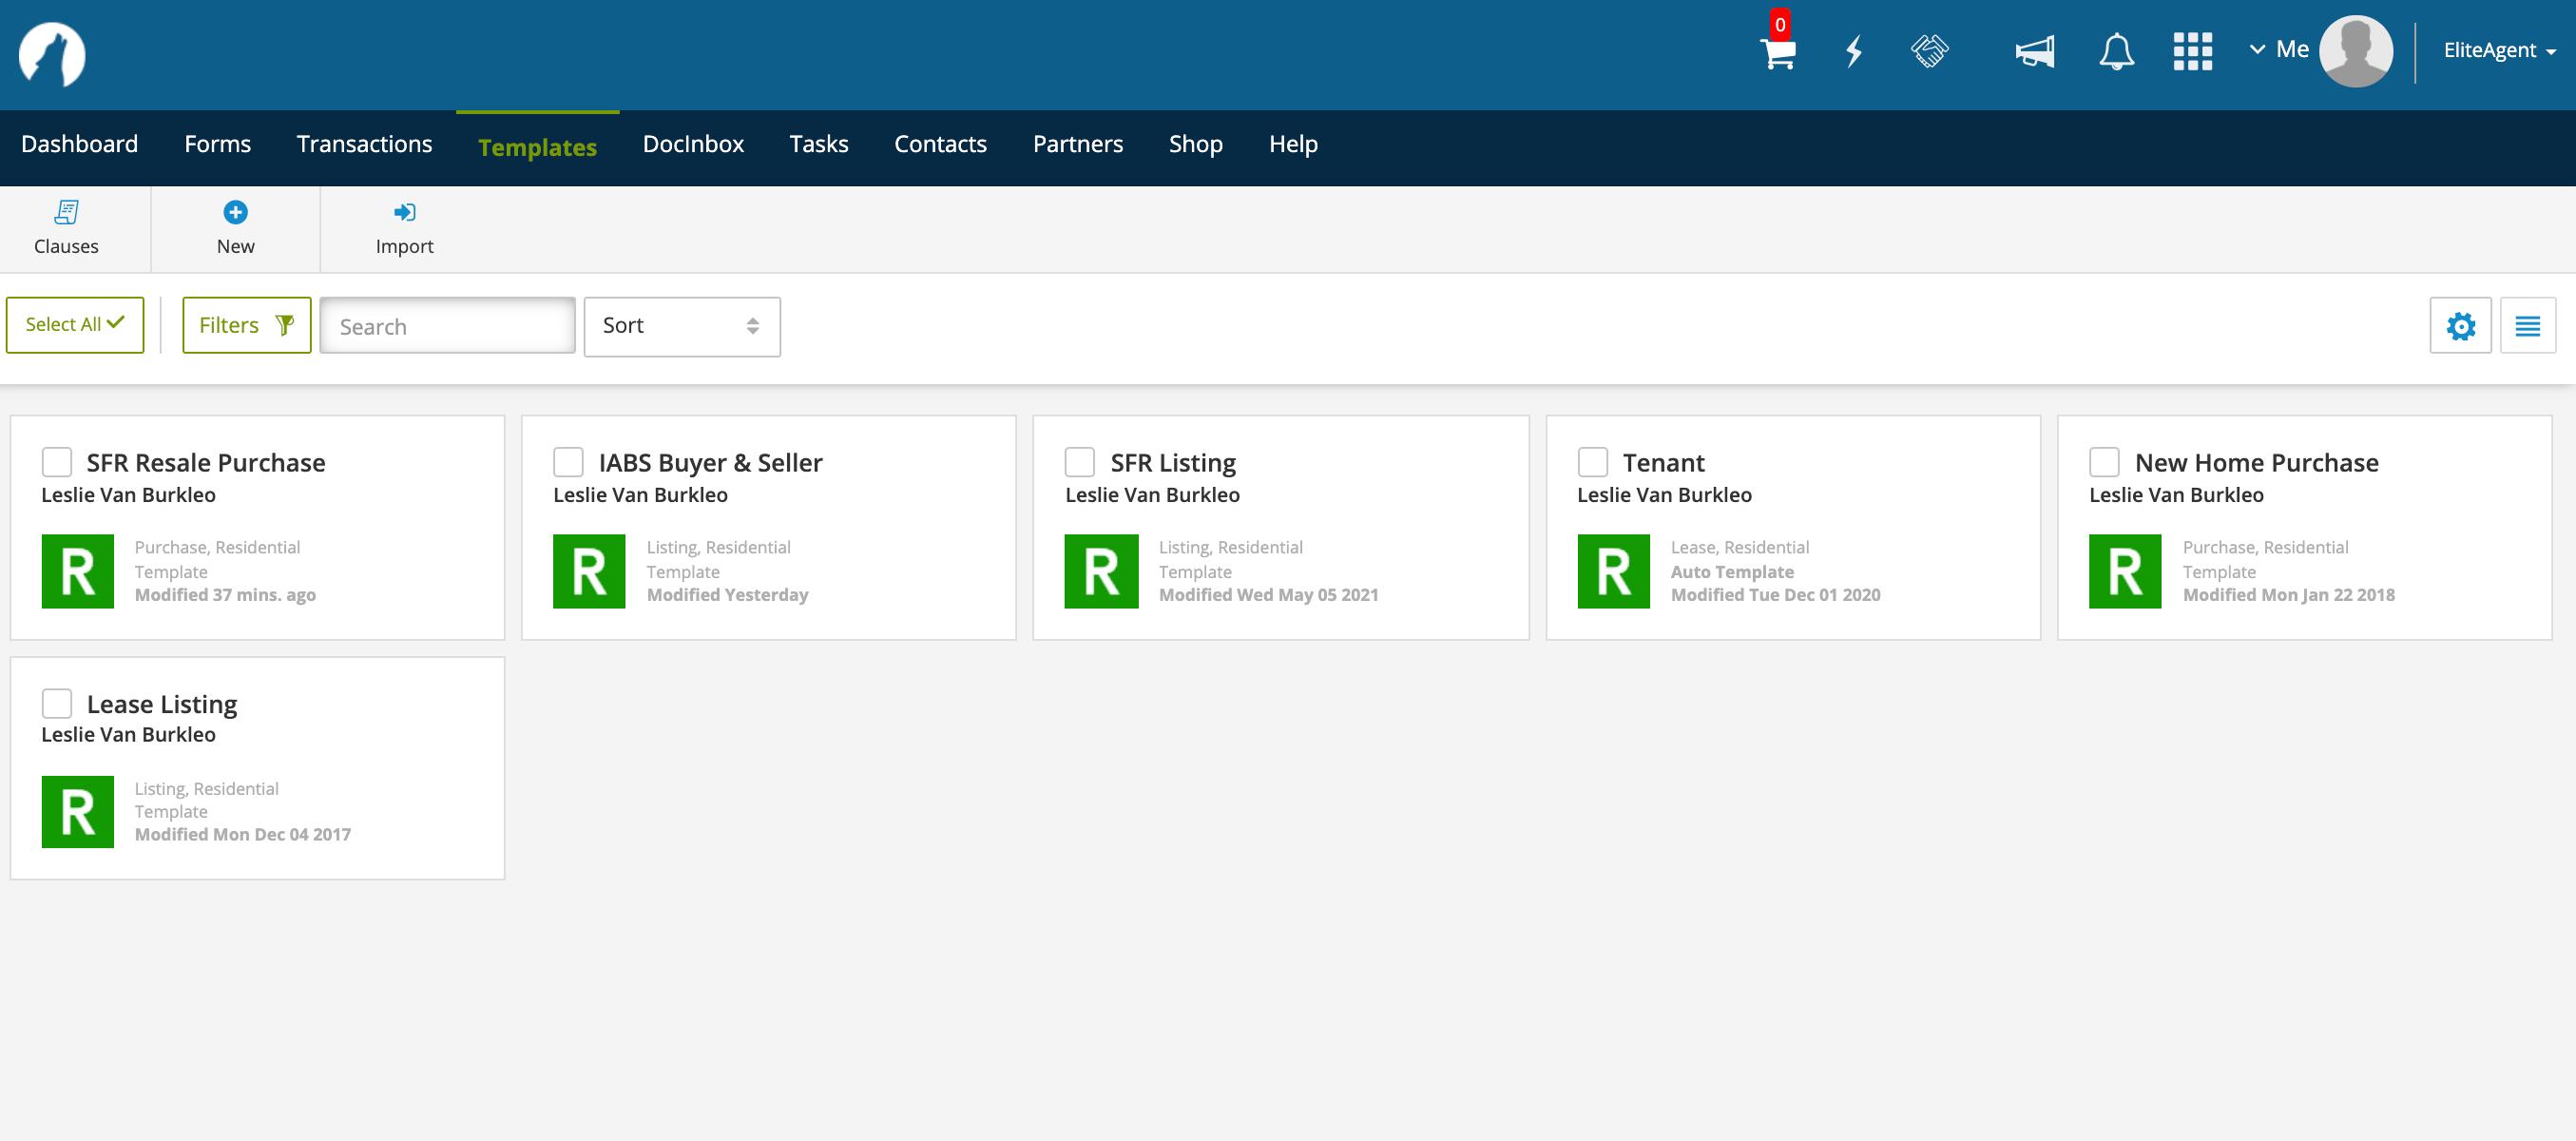
Task: Open Clauses from the toolbar
Action: (66, 228)
